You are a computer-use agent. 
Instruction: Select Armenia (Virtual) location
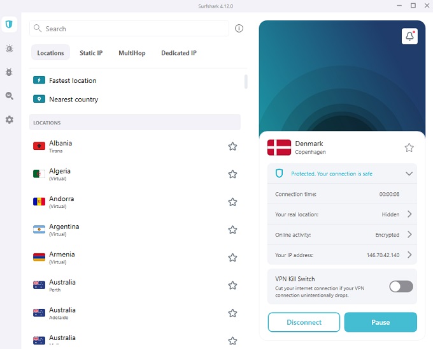click(135, 258)
